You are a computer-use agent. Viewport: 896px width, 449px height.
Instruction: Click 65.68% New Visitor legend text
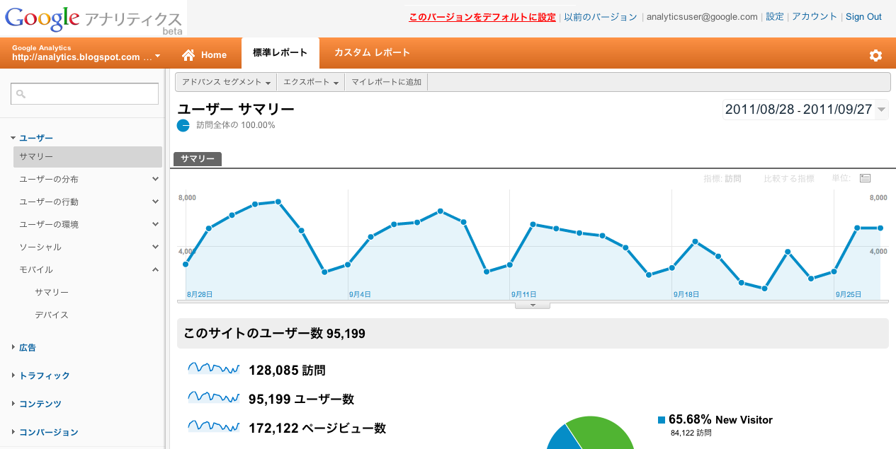click(x=720, y=420)
